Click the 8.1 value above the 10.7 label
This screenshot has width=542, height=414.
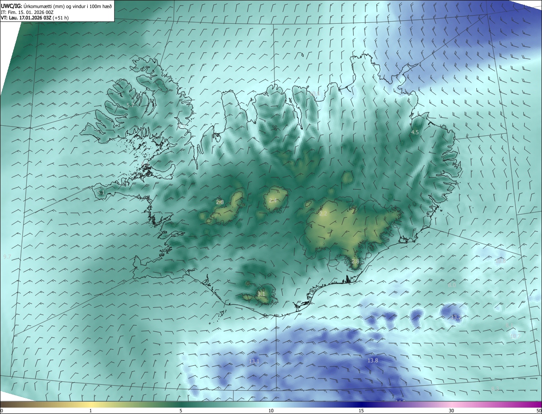(509, 325)
